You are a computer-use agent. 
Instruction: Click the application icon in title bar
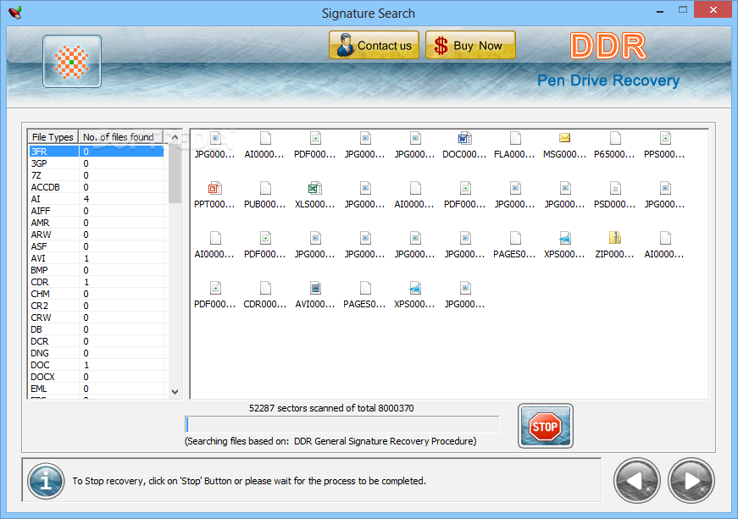tap(15, 12)
